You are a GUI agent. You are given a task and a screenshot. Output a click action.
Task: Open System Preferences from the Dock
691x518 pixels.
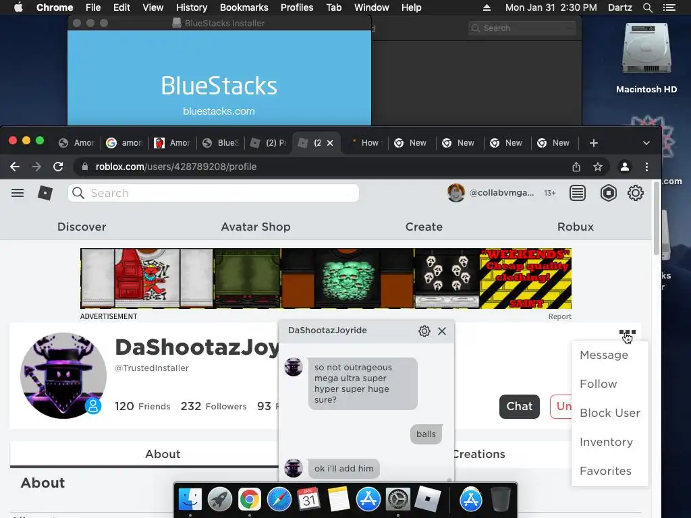[398, 500]
